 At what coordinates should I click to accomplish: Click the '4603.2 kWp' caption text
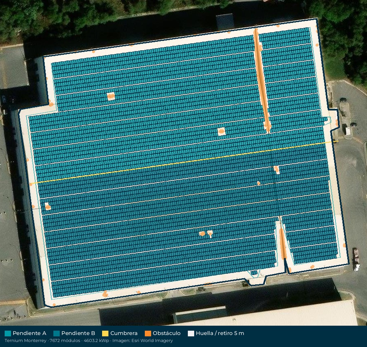coord(96,341)
